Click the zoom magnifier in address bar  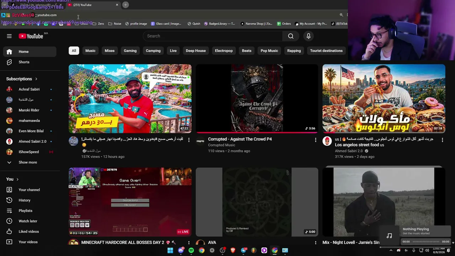tap(341, 15)
